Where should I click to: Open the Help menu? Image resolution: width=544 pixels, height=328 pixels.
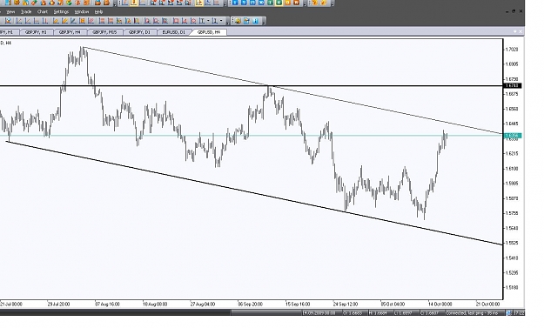point(98,12)
